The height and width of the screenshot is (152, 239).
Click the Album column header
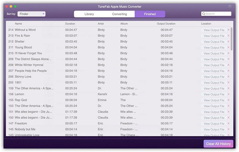click(x=124, y=24)
